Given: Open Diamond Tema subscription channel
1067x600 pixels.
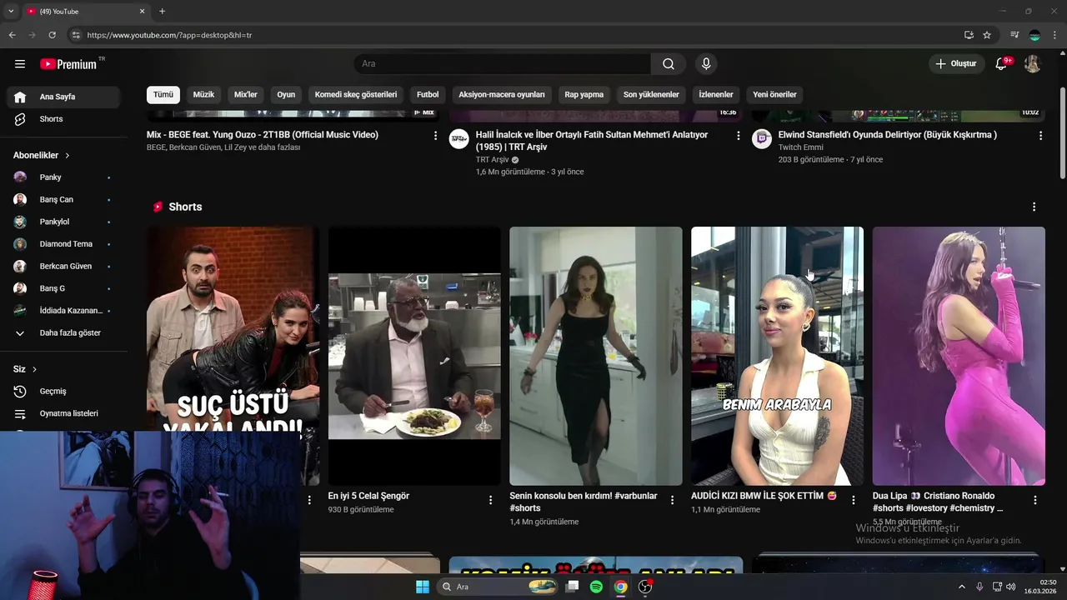Looking at the screenshot, I should (x=63, y=244).
